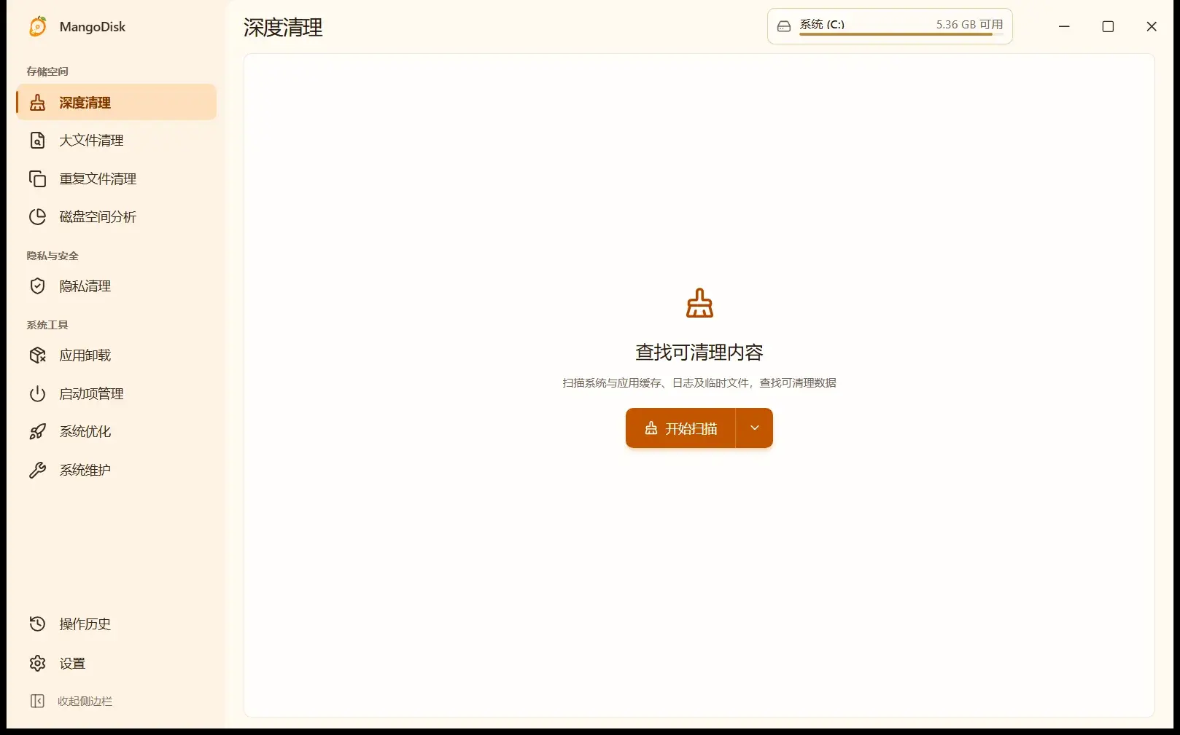The width and height of the screenshot is (1180, 735).
Task: Switch to 大文件清理 label
Action: (x=91, y=140)
